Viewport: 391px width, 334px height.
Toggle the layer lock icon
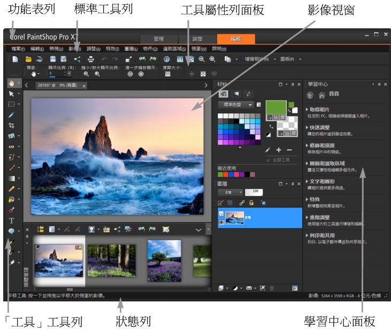pos(251,203)
